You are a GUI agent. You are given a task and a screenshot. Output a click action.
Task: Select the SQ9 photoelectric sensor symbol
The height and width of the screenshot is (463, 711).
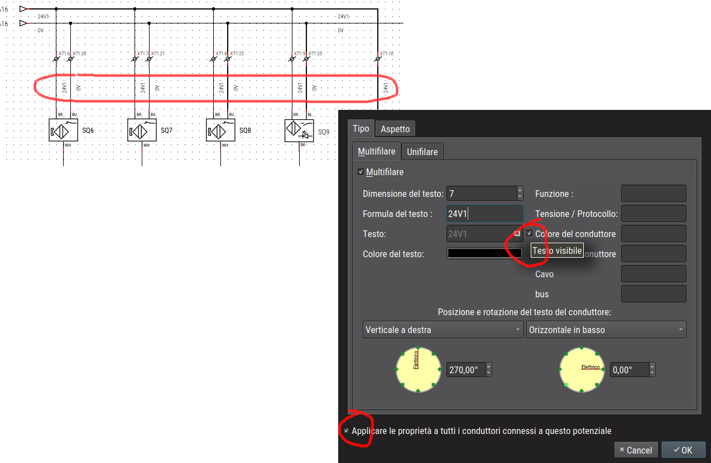point(299,131)
